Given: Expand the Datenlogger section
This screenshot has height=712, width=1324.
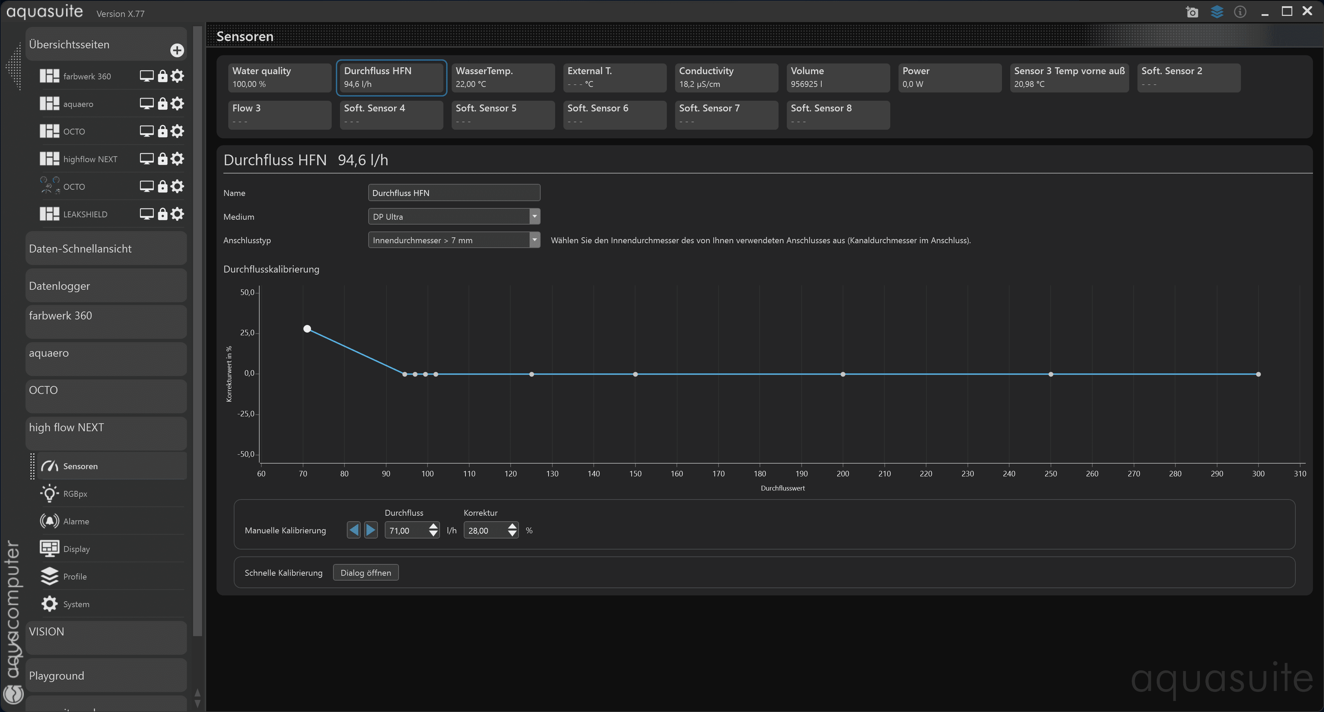Looking at the screenshot, I should point(106,286).
